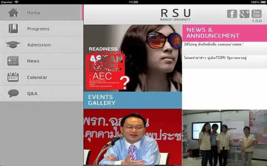Select the Programs menu label
Image resolution: width=267 pixels, height=166 pixels.
tap(38, 29)
